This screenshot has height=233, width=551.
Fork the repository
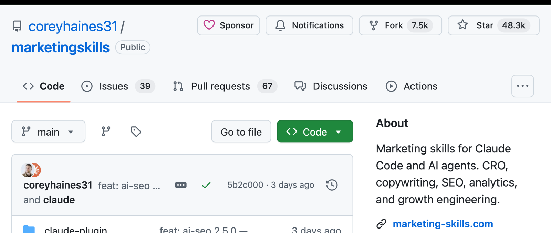coord(400,25)
